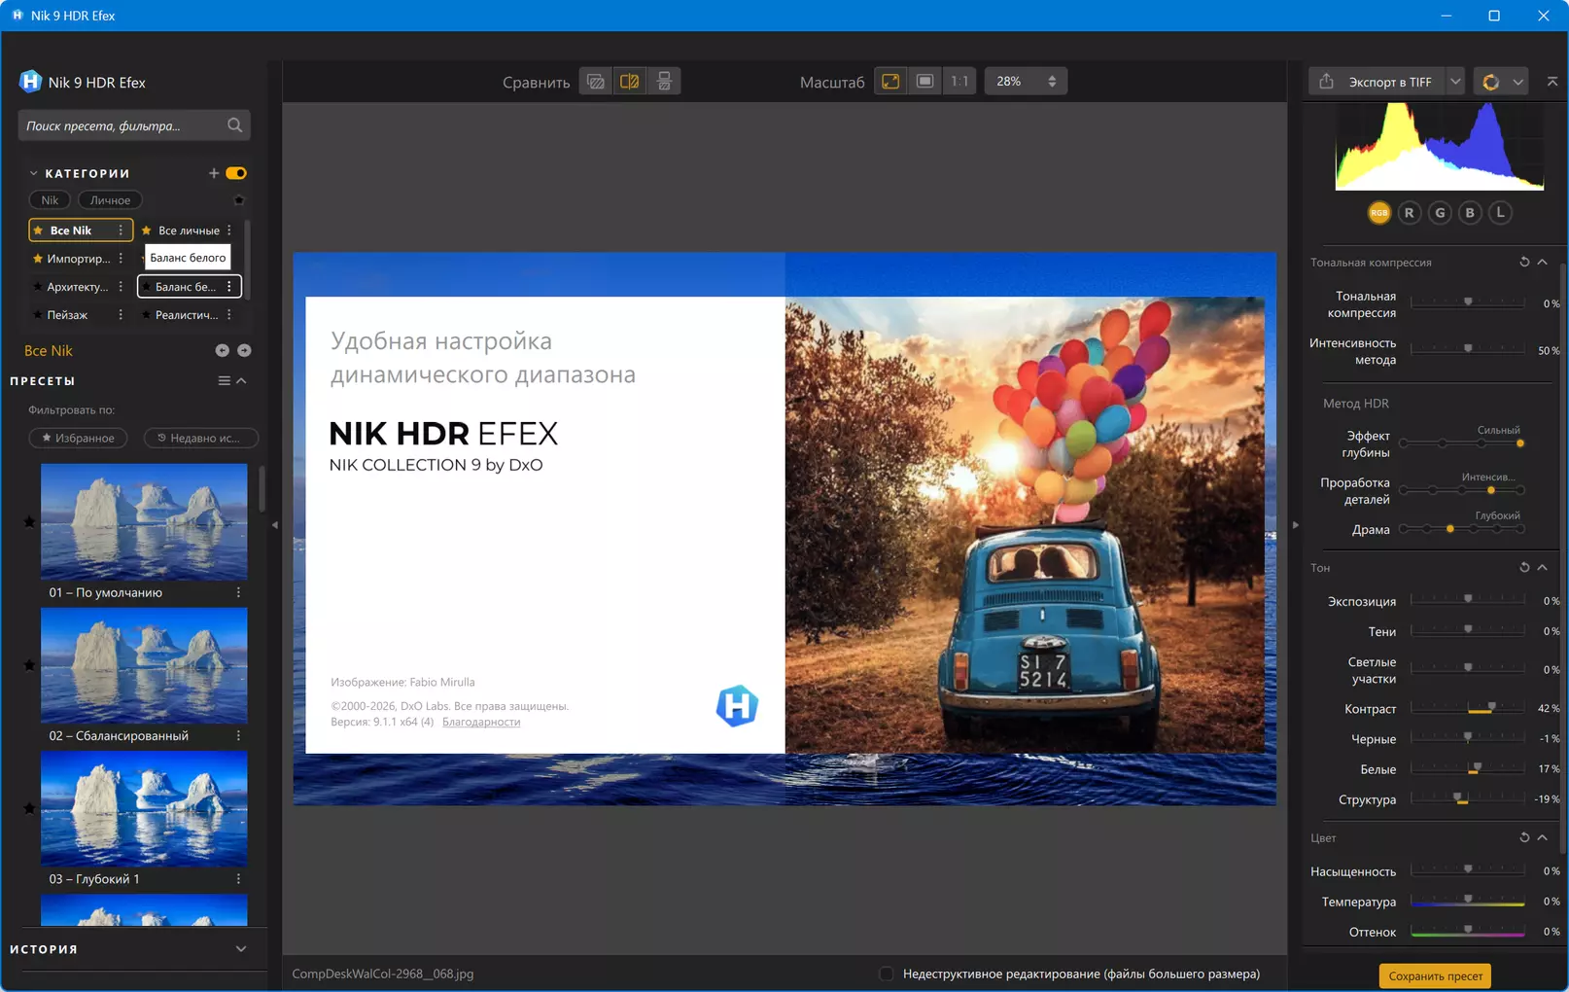
Task: Toggle the categories switch
Action: tap(236, 173)
